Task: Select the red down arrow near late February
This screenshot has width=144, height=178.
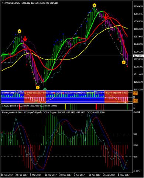Action: (25, 39)
